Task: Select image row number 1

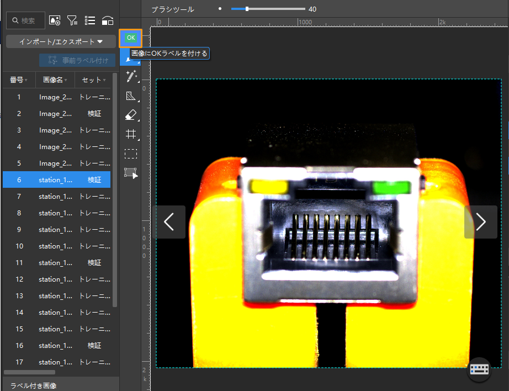Action: click(x=56, y=97)
